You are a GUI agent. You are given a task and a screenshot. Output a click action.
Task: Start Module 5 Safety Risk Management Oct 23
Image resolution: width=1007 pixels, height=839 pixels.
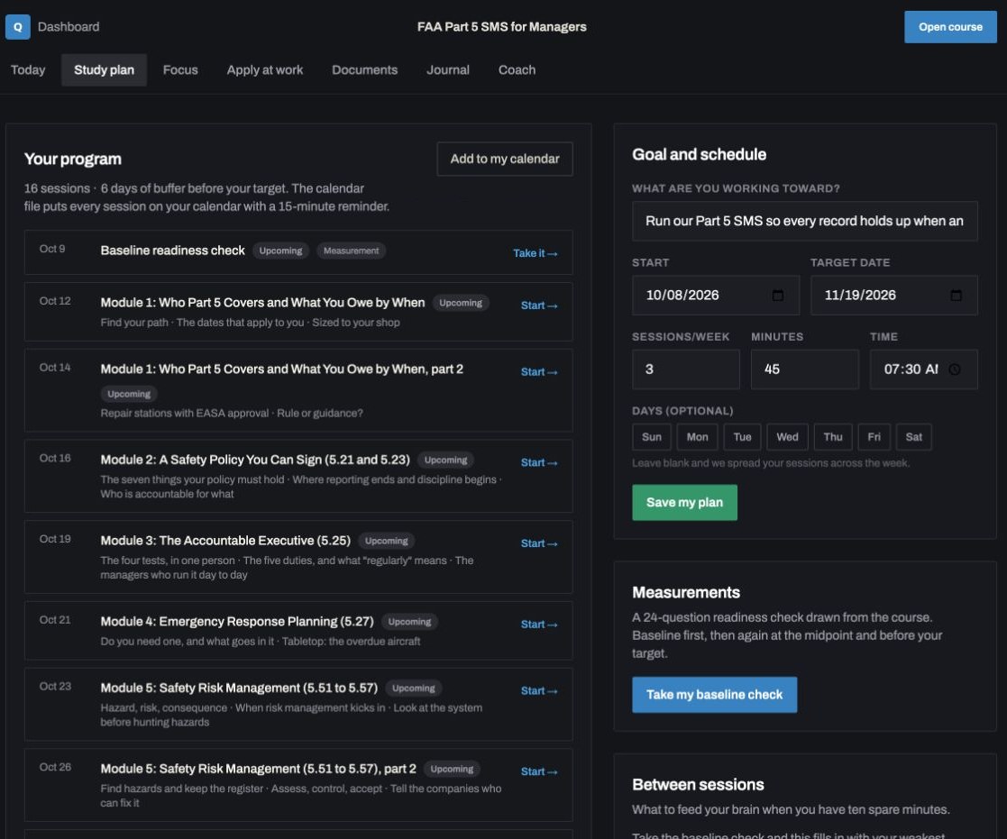[539, 690]
